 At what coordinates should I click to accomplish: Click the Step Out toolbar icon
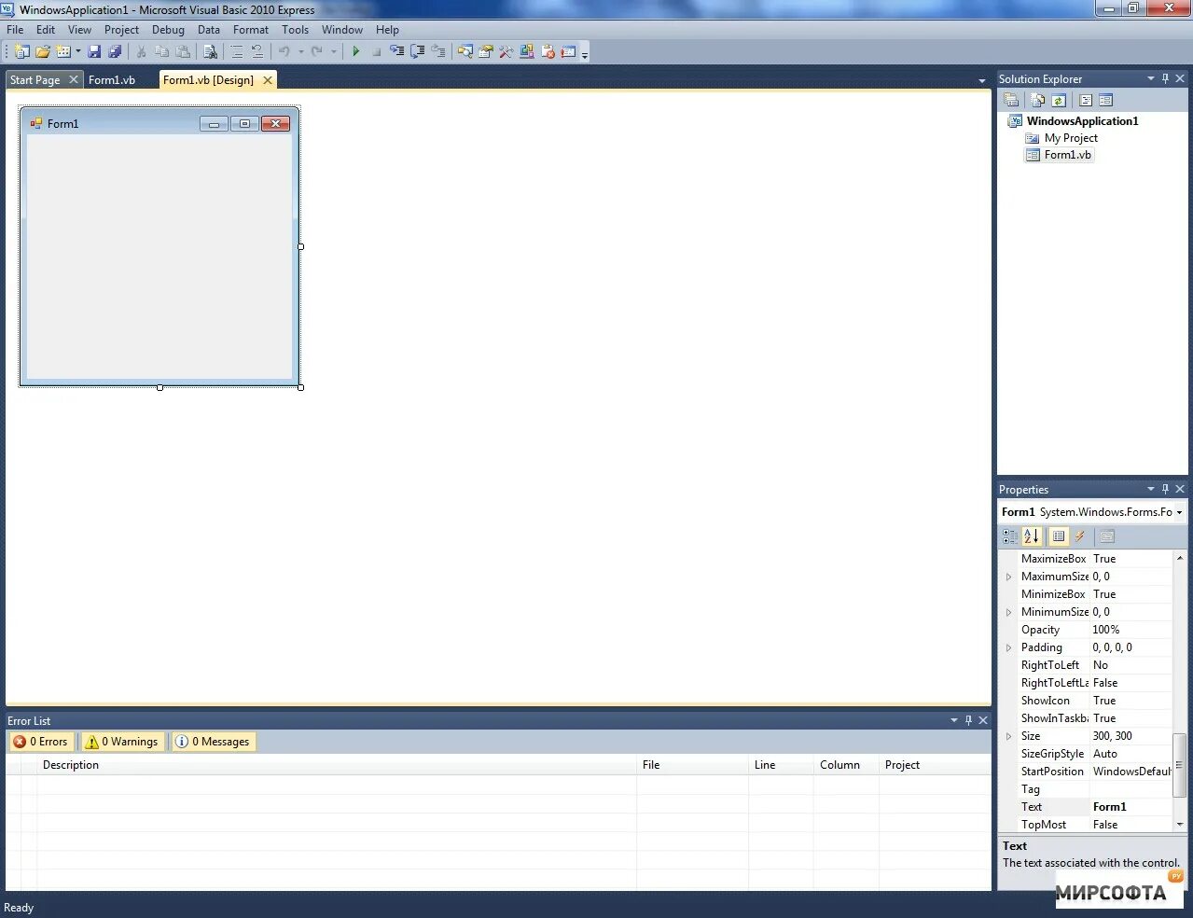coord(438,51)
